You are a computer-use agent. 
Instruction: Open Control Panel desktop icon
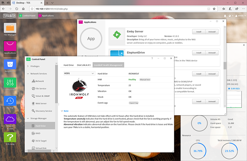click(10, 84)
